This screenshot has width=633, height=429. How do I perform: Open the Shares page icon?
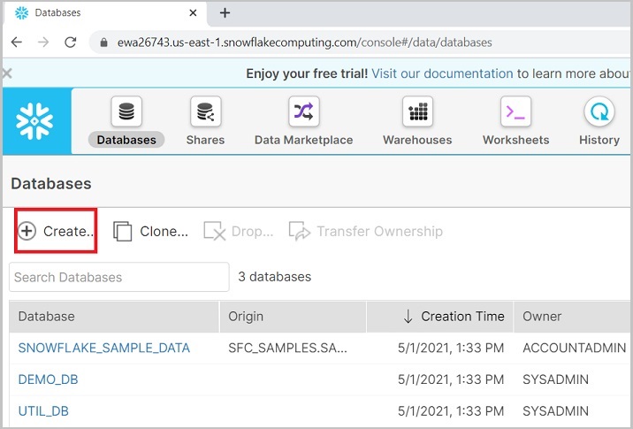click(x=205, y=112)
